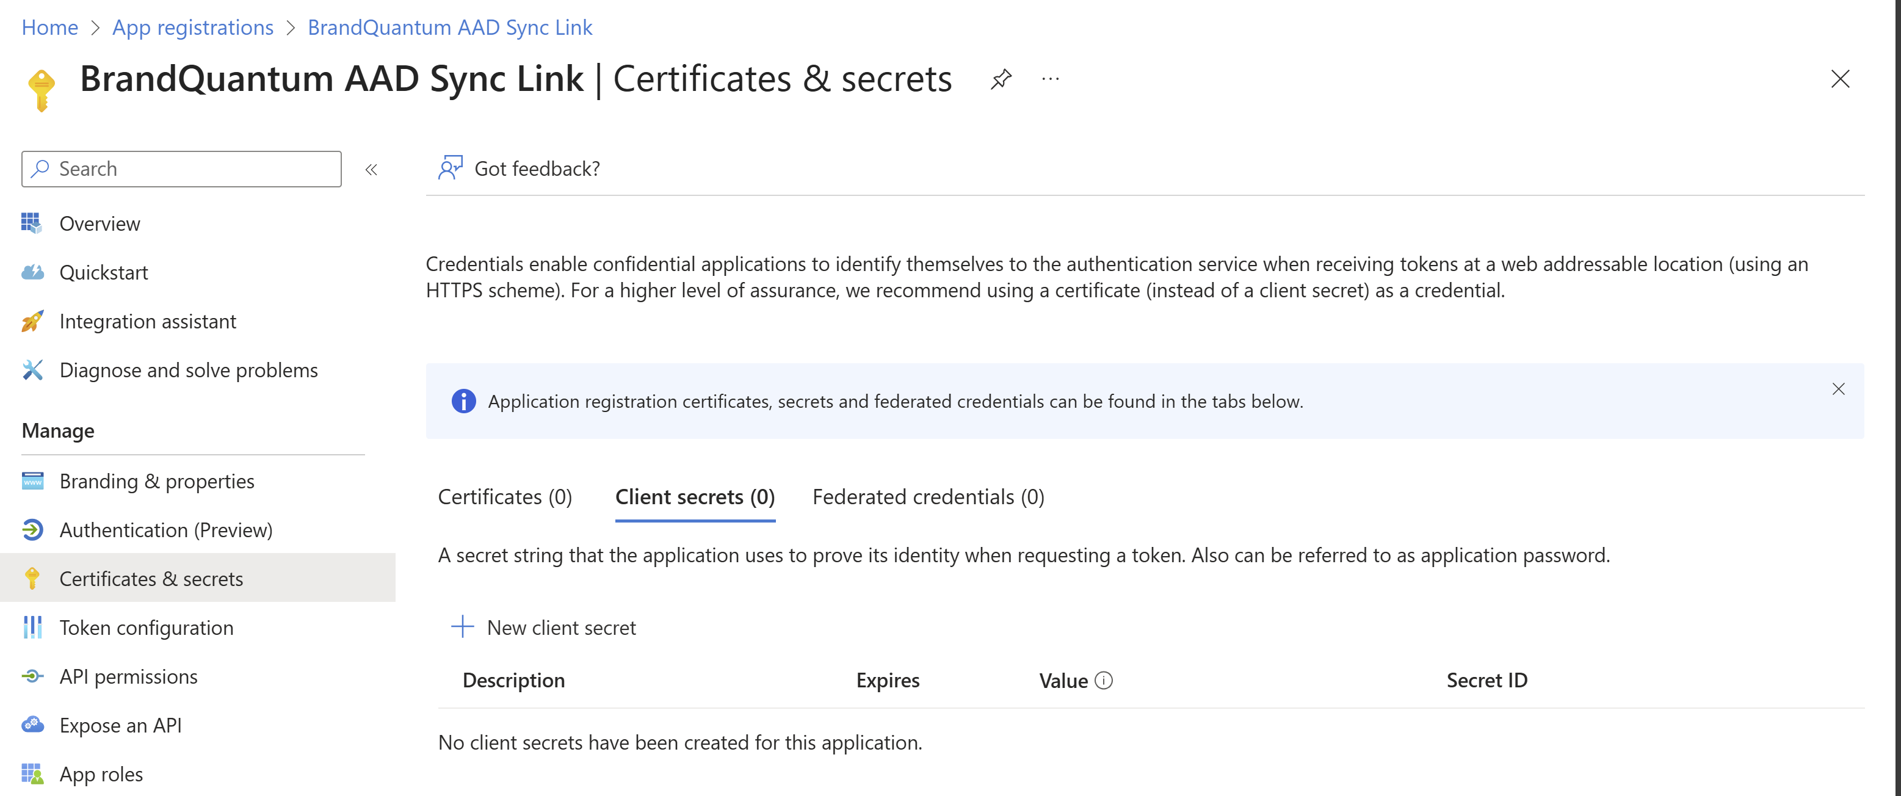Image resolution: width=1901 pixels, height=796 pixels.
Task: Click New client secret button
Action: click(543, 627)
